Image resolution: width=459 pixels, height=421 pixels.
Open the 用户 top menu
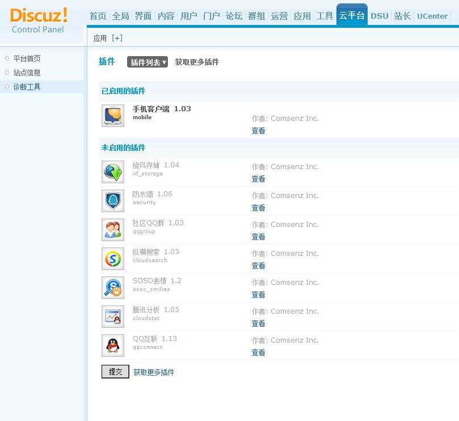(188, 16)
